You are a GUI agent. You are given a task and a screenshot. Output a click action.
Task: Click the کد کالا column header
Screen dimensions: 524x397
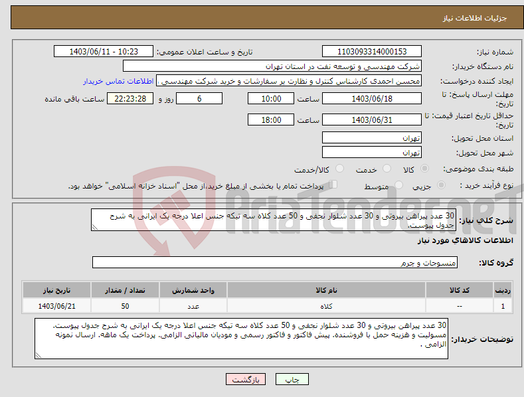pos(460,290)
